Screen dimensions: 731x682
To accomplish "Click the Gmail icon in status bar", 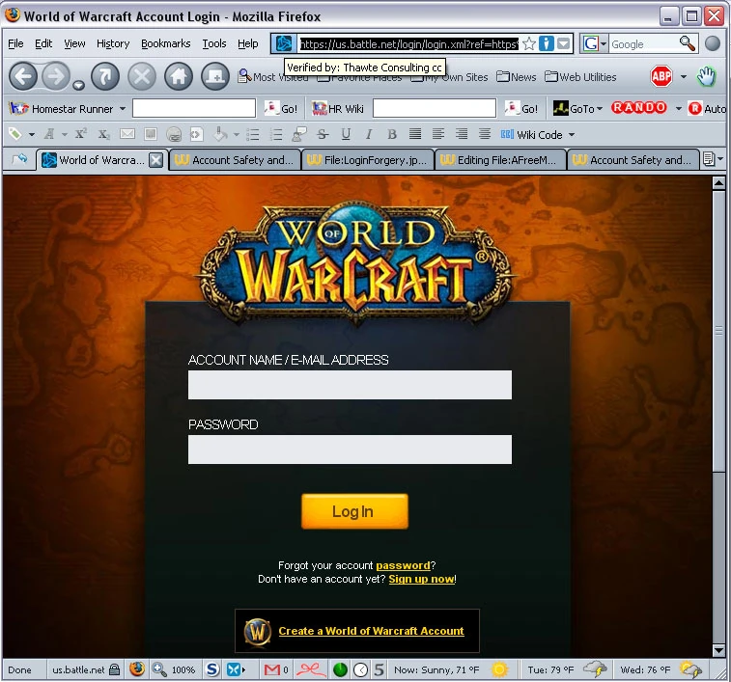I will point(272,669).
